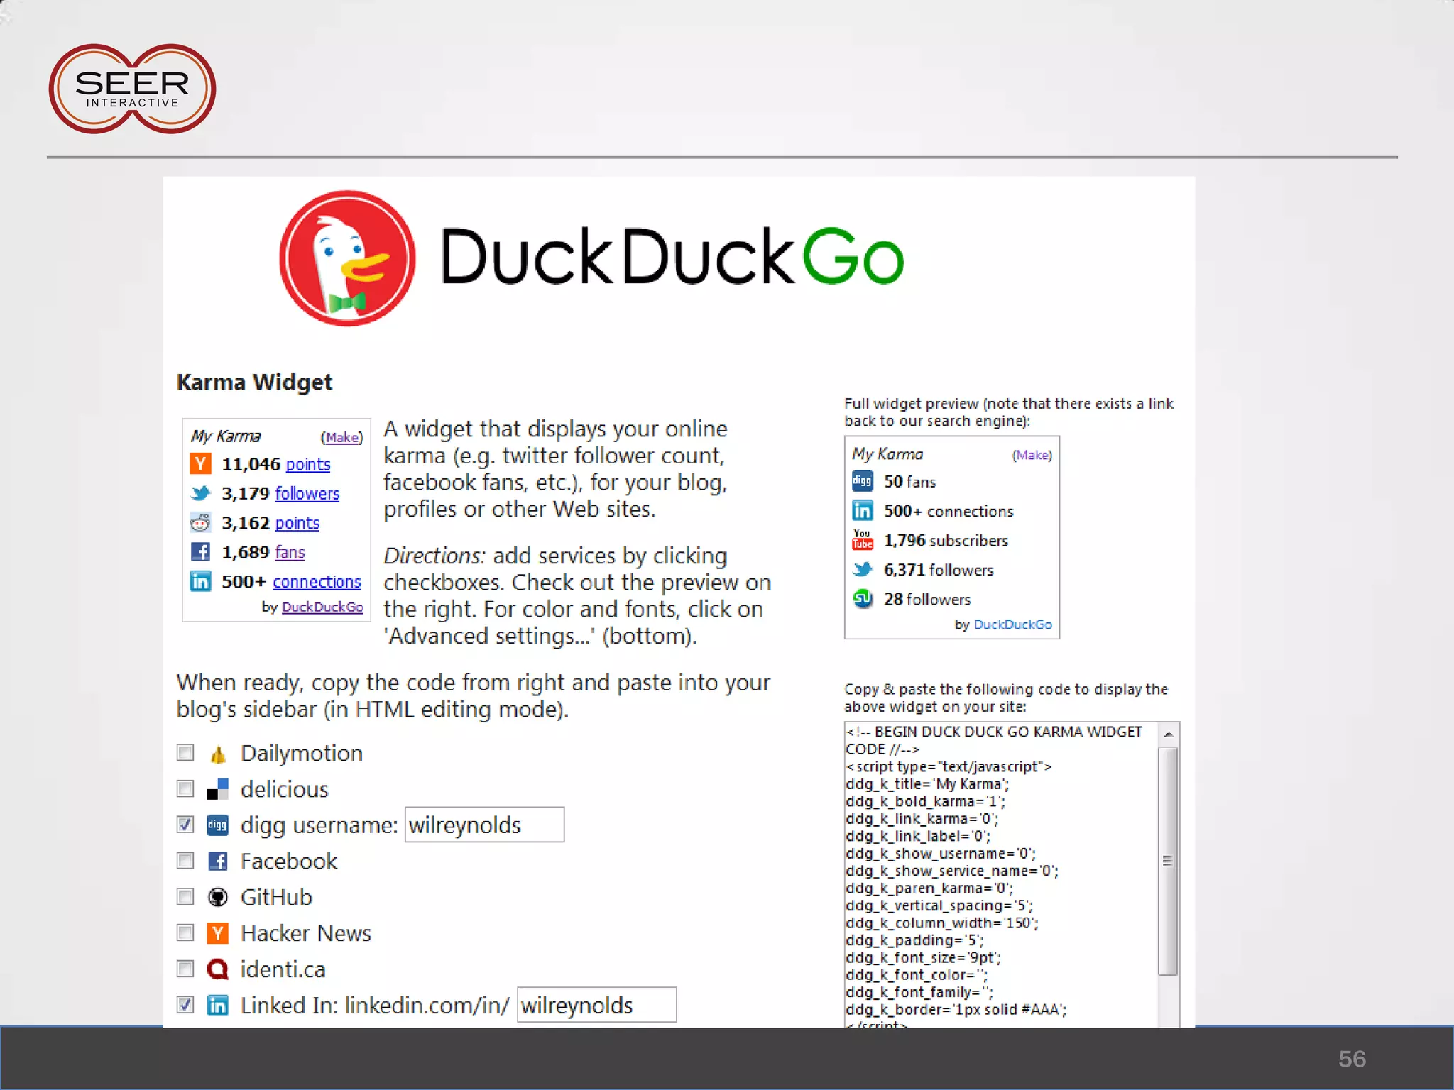The height and width of the screenshot is (1090, 1454).
Task: Click the LinkedIn profile name input field
Action: [x=596, y=1005]
